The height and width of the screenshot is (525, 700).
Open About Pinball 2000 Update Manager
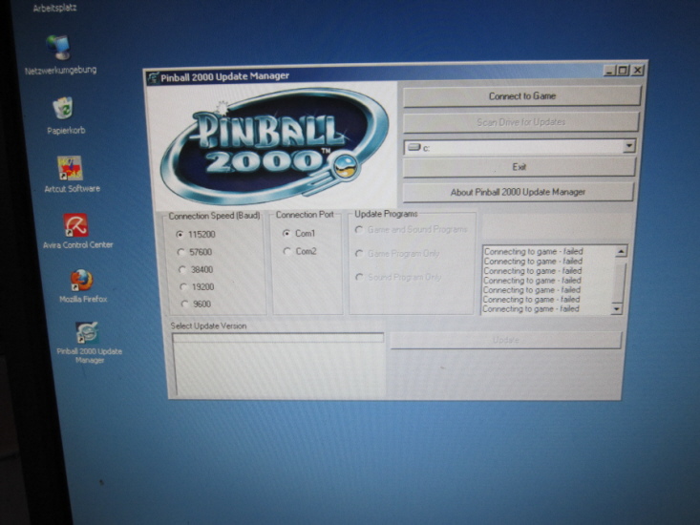(x=518, y=192)
